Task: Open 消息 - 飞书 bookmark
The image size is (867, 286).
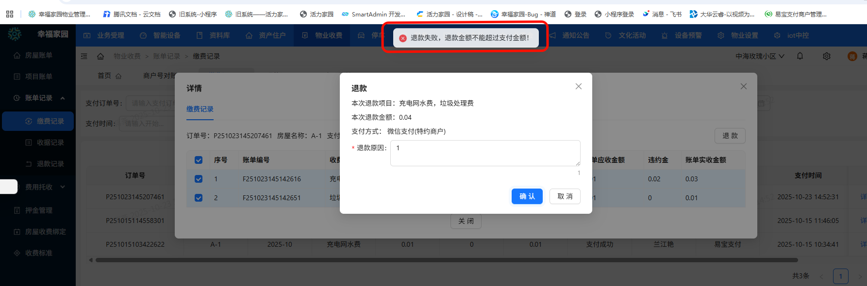Action: 662,14
